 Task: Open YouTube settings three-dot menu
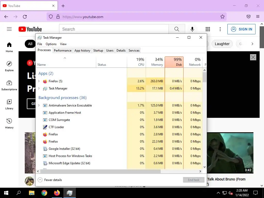(220, 29)
